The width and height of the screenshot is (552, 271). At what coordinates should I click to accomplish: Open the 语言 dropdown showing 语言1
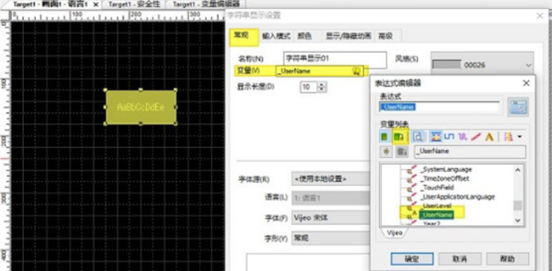pos(331,198)
